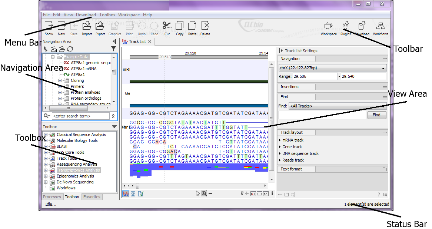Screen dimensions: 432x229
Task: Switch to the Favorites tab
Action: 92,197
